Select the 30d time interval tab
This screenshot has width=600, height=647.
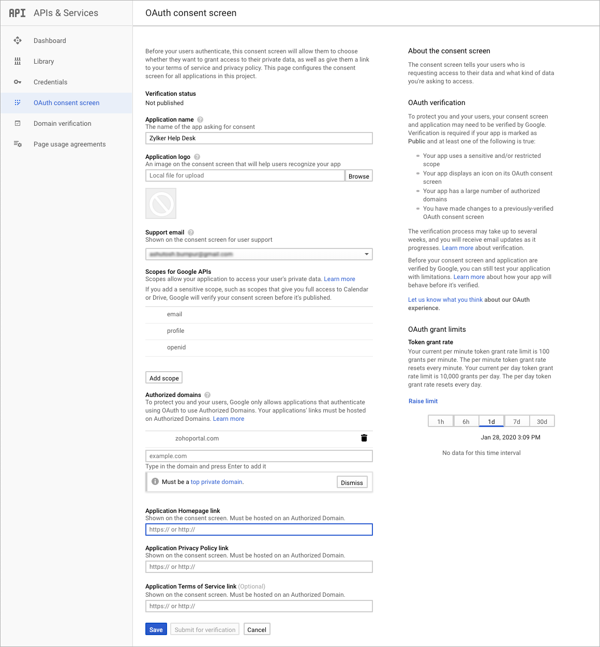[x=542, y=421]
